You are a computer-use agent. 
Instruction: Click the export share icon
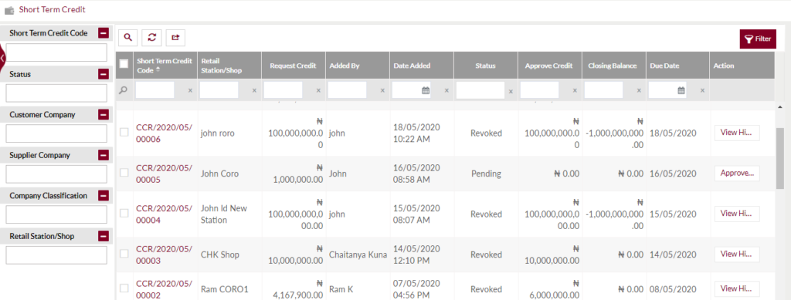click(175, 37)
